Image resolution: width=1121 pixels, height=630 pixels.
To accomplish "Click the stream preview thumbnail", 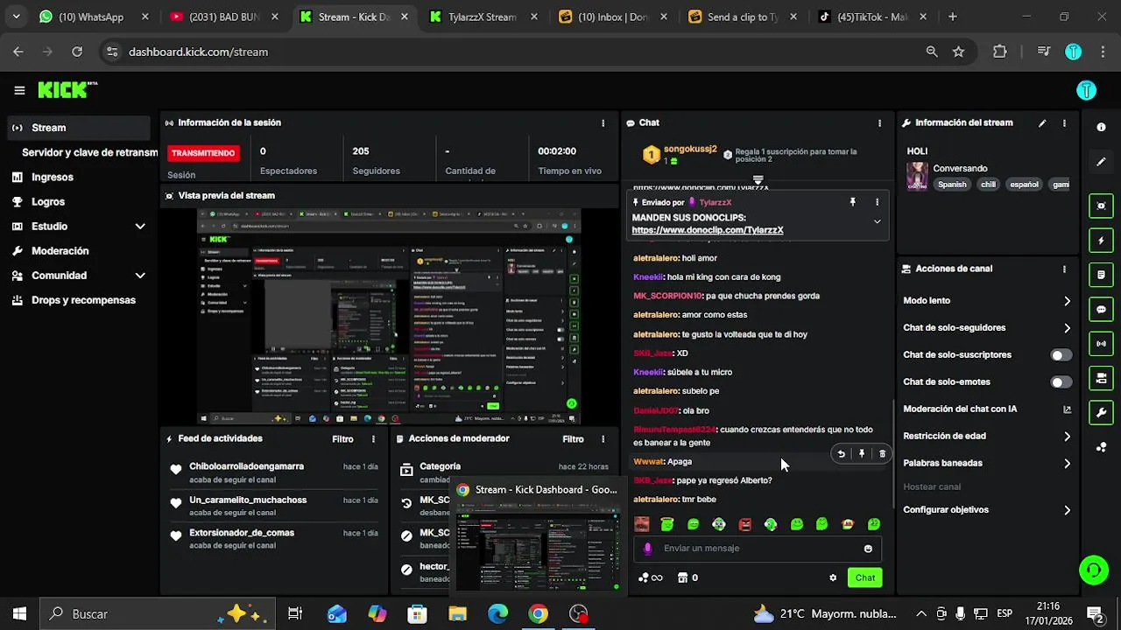I will click(389, 317).
